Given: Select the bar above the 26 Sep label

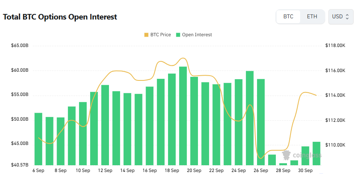Looking at the screenshot, I should coord(261,122).
